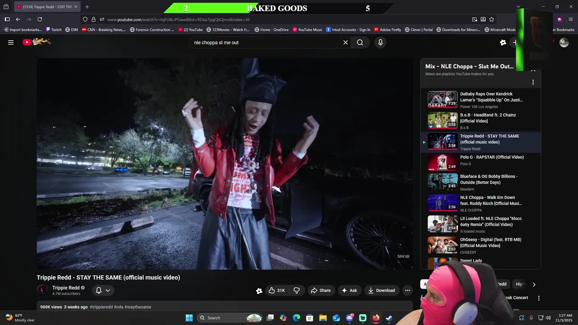This screenshot has height=325, width=578.
Task: Play Lil Loaded 6locc 6a6y Remix
Action: coord(480,224)
